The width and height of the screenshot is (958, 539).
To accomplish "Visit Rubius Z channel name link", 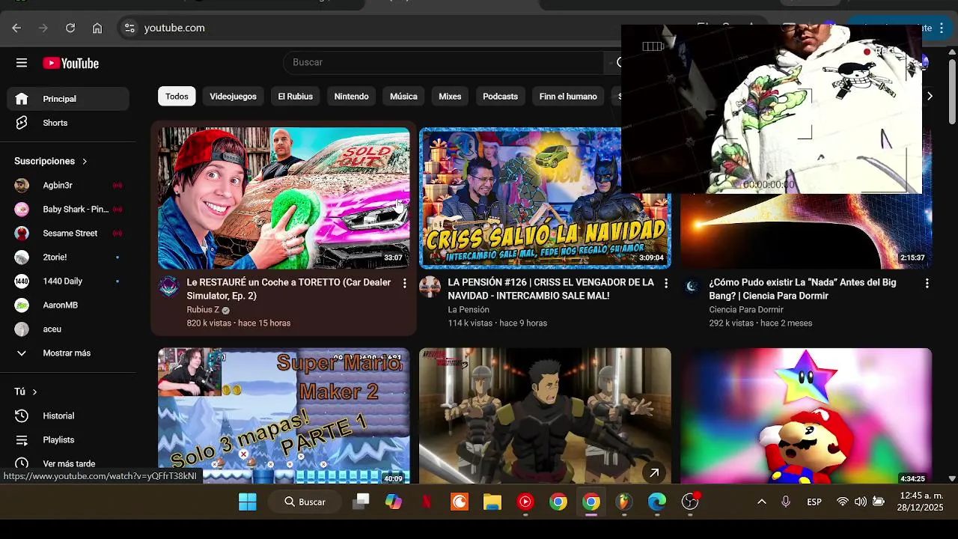I will 203,310.
